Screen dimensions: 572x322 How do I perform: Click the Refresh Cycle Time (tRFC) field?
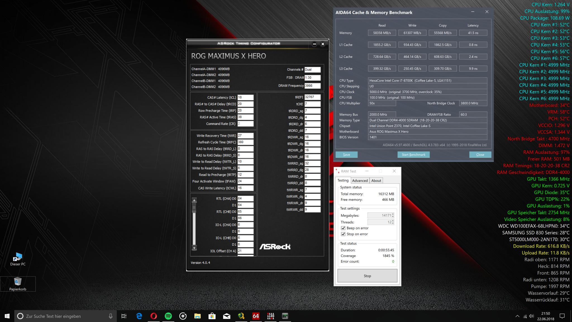(x=246, y=142)
